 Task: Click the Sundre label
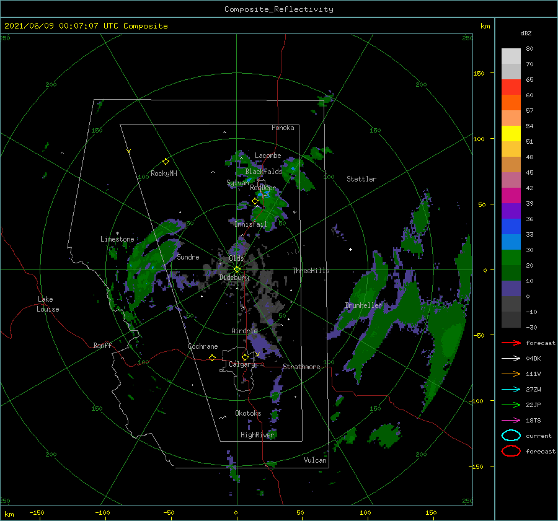(188, 256)
